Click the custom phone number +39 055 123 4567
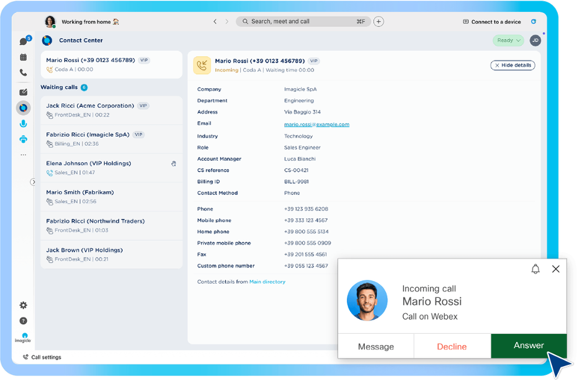This screenshot has width=582, height=381. point(306,266)
